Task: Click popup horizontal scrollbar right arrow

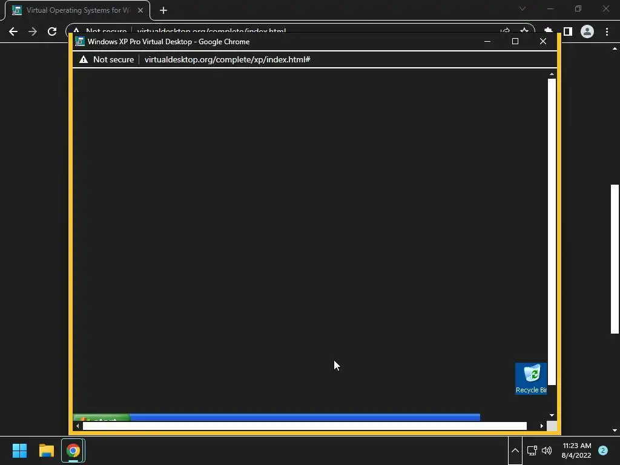Action: (542, 426)
